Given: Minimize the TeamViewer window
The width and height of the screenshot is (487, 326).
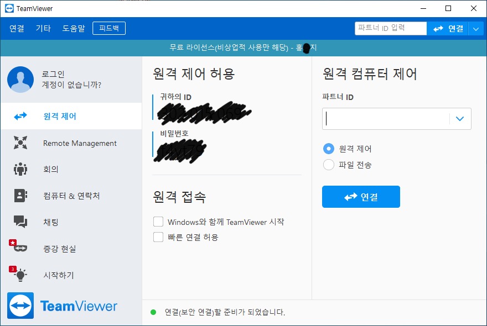Looking at the screenshot, I should point(423,8).
